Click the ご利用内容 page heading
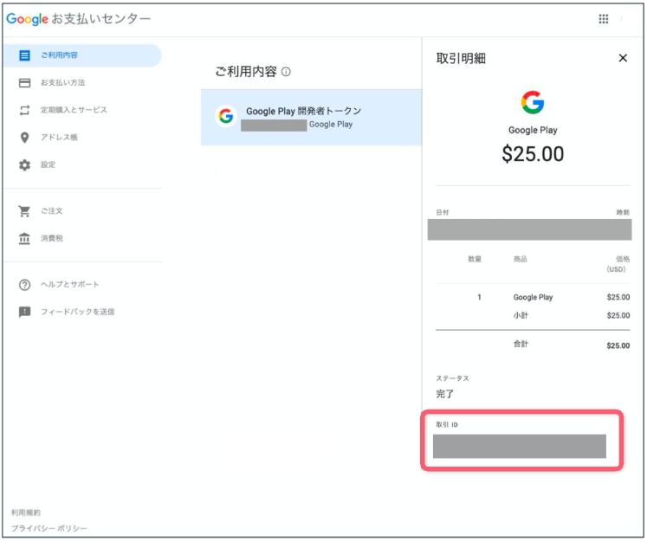647x542 pixels. (246, 72)
